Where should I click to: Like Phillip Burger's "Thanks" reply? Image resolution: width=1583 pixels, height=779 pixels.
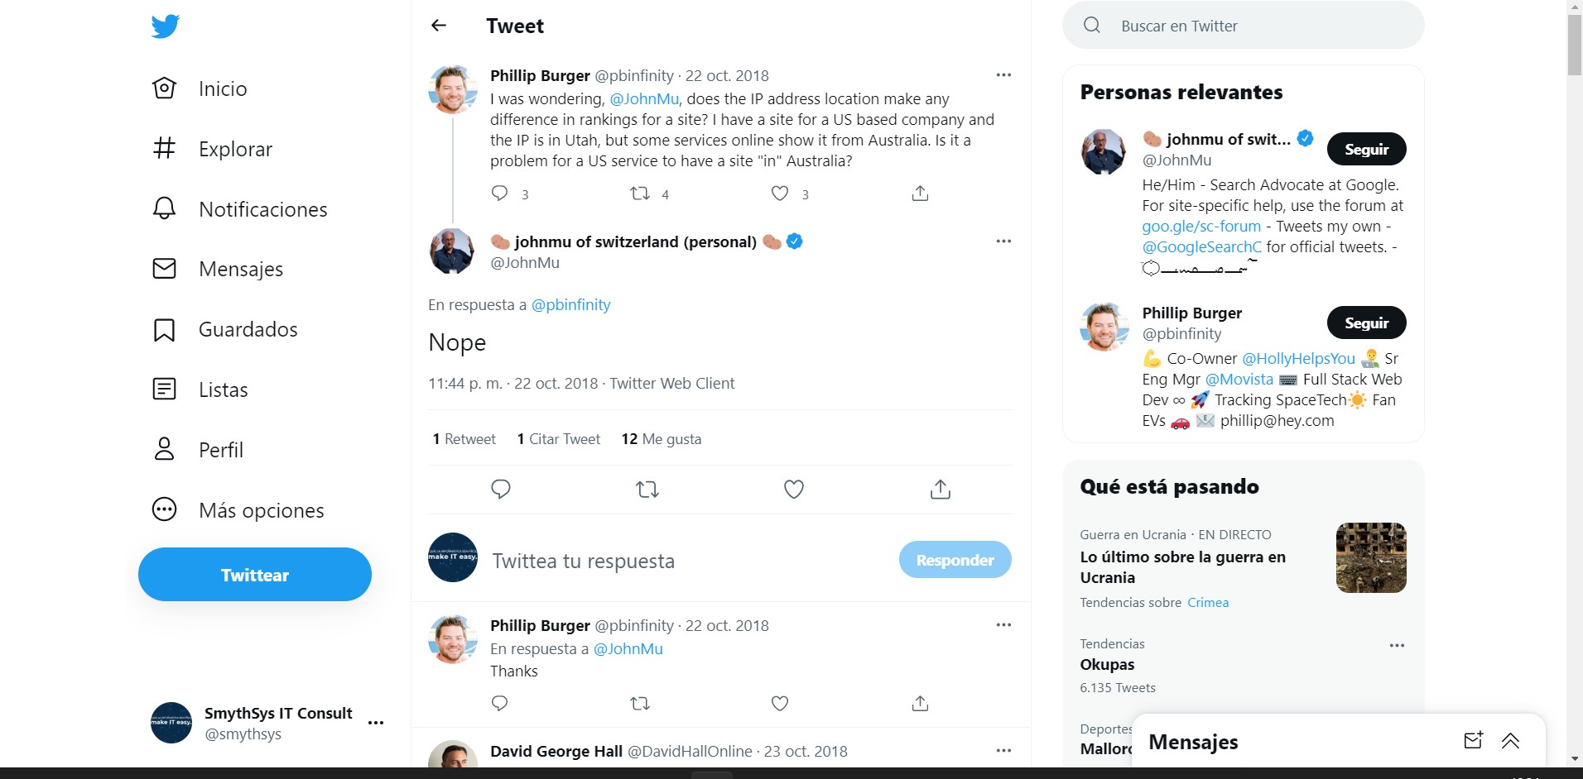[779, 704]
